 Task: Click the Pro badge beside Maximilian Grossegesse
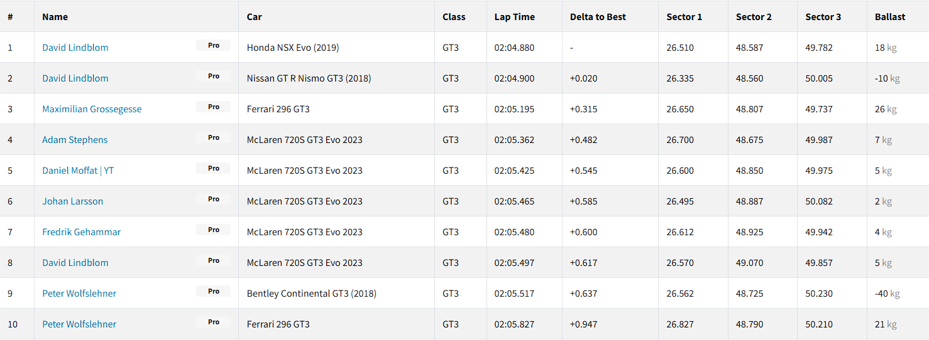213,107
